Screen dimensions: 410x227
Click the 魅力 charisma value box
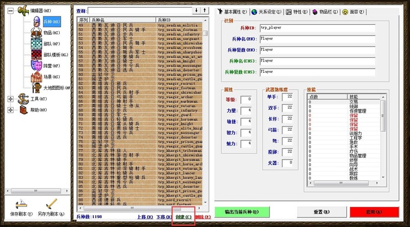click(246, 144)
